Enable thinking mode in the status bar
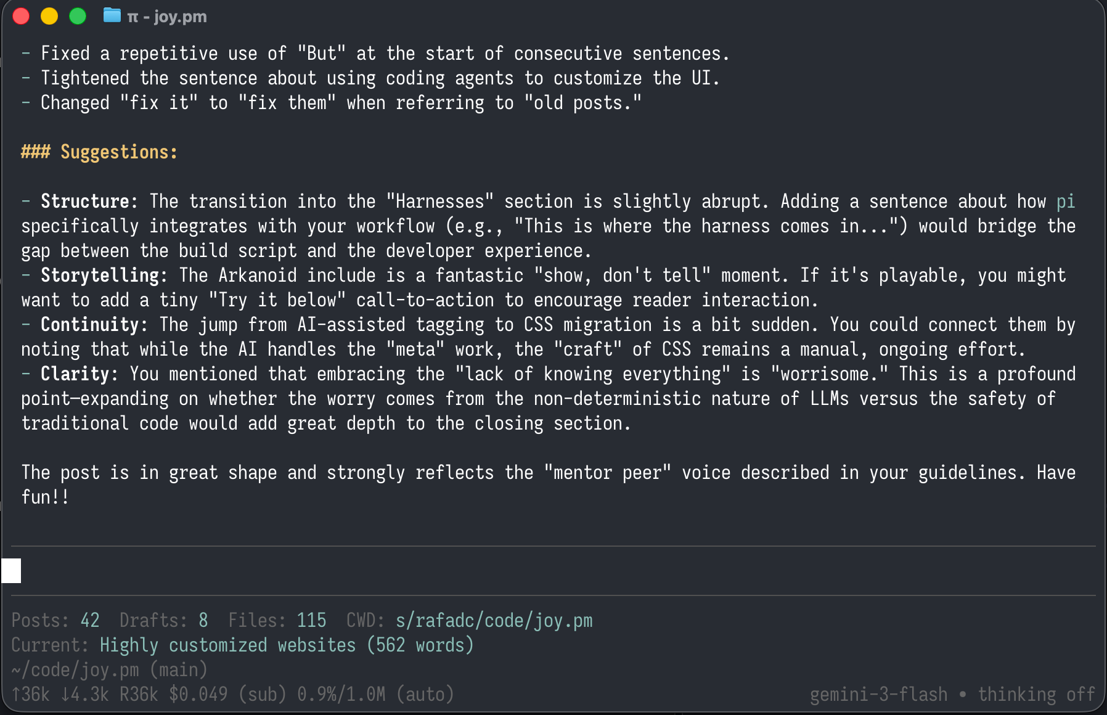1107x715 pixels. pyautogui.click(x=1036, y=694)
